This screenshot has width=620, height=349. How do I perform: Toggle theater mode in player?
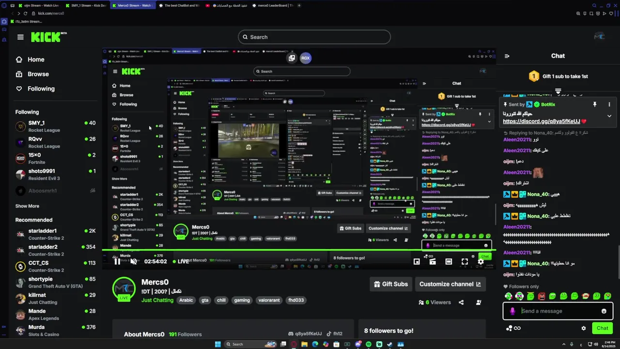(x=449, y=261)
